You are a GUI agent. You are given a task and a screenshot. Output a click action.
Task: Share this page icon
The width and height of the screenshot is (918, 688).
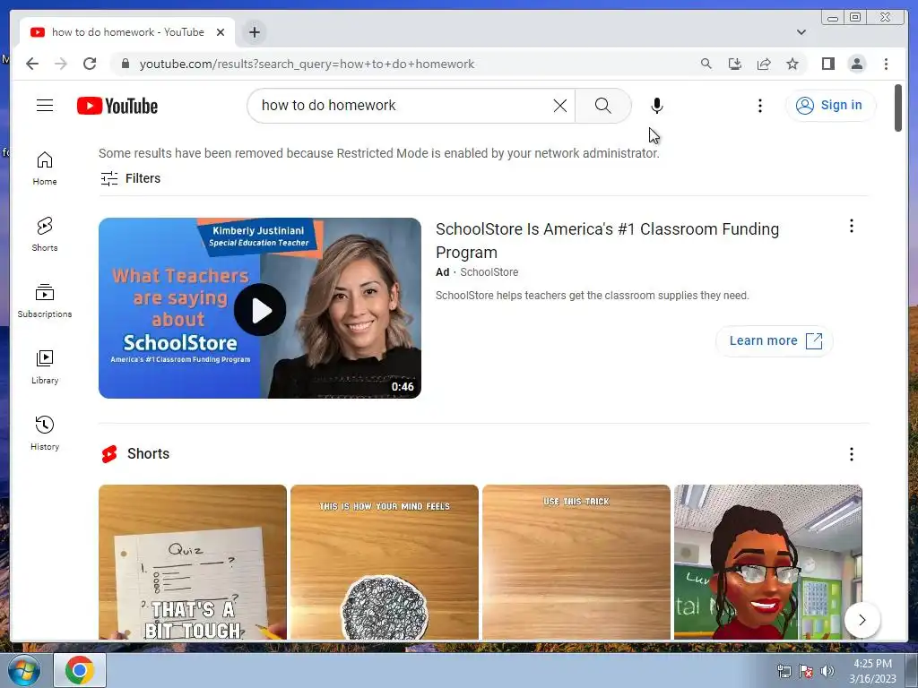click(764, 64)
